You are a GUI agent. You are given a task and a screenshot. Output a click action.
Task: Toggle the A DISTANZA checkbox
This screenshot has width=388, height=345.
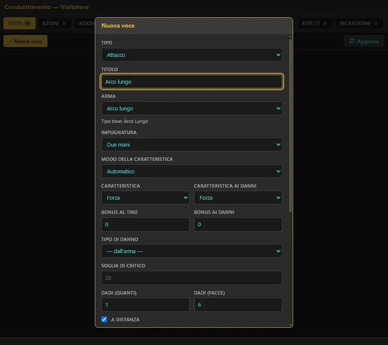coord(104,319)
